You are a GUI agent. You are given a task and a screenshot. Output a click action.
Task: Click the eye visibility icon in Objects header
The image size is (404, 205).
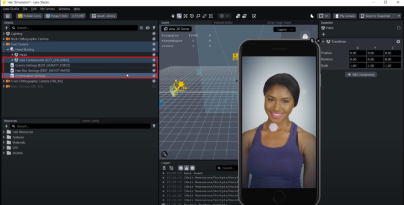(x=148, y=28)
